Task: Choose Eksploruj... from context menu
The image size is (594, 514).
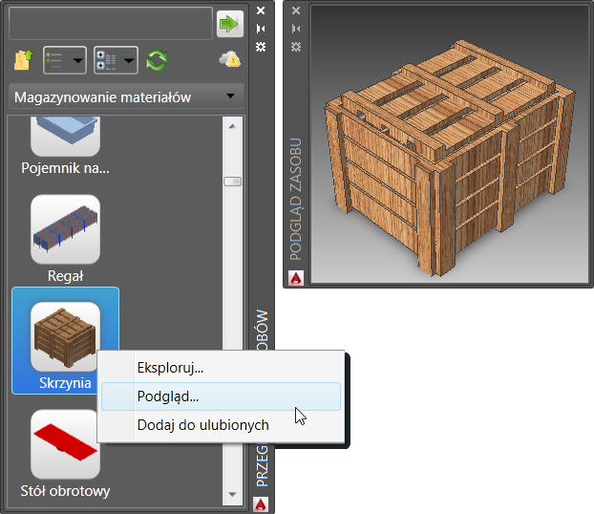Action: tap(221, 368)
